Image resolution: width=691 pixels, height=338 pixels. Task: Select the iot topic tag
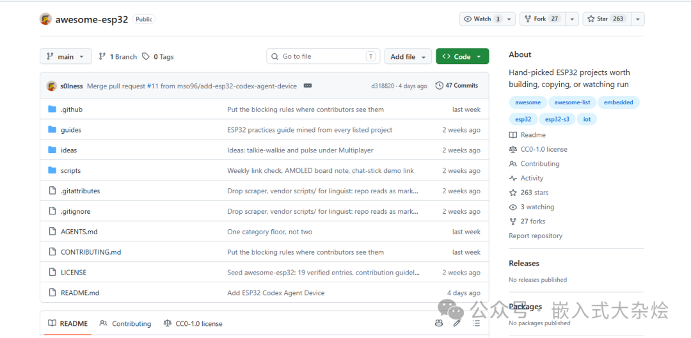[x=587, y=119]
